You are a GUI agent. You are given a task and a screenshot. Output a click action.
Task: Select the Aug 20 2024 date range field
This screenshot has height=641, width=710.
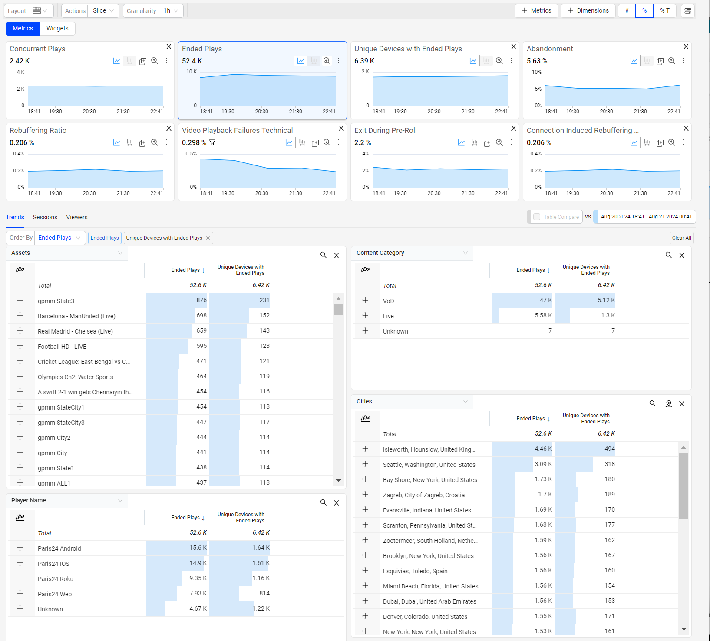[646, 217]
